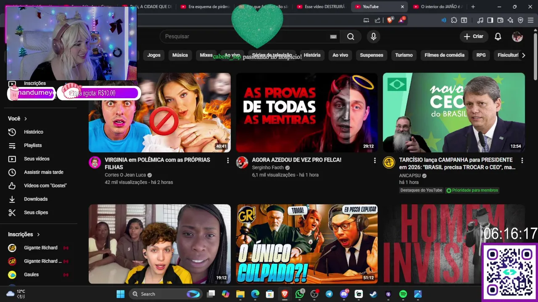Screen dimensions: 538x302
Task: Start voice search with the microphone icon
Action: [373, 36]
